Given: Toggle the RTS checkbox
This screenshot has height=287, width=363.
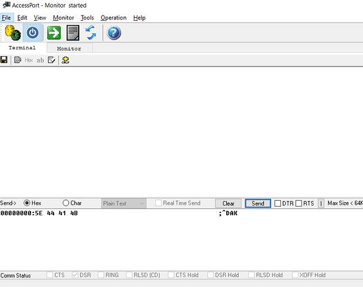Looking at the screenshot, I should click(299, 203).
